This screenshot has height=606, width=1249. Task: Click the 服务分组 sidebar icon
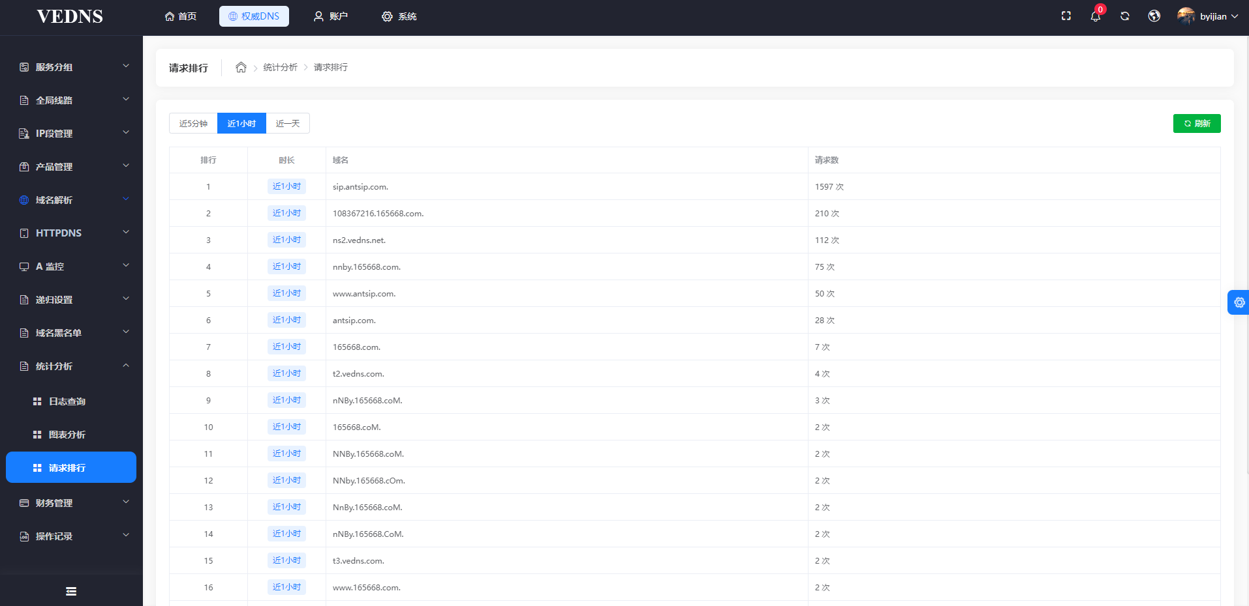24,67
